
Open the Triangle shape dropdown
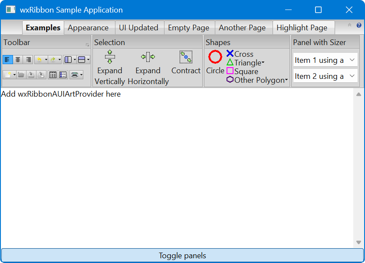tap(263, 63)
